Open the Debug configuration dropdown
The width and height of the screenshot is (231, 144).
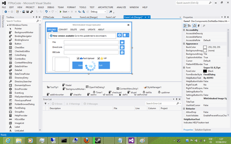(98, 12)
